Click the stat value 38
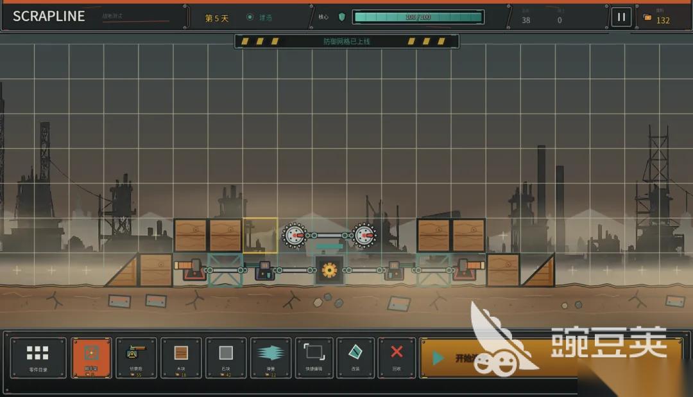The image size is (693, 397). tap(526, 21)
